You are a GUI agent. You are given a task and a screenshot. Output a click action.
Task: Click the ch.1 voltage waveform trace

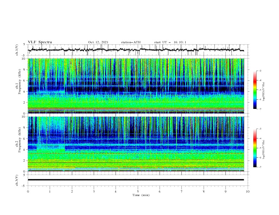[x=136, y=50]
